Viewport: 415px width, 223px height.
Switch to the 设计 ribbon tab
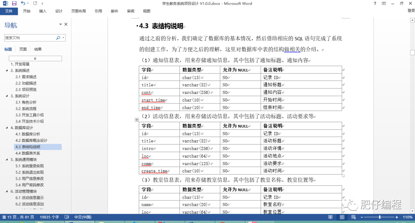coord(59,11)
